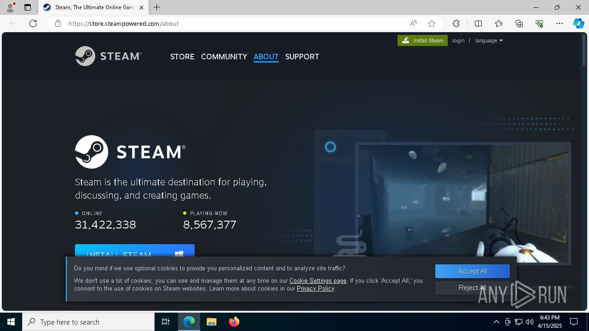Expand the language dropdown
Image resolution: width=589 pixels, height=331 pixels.
point(489,40)
